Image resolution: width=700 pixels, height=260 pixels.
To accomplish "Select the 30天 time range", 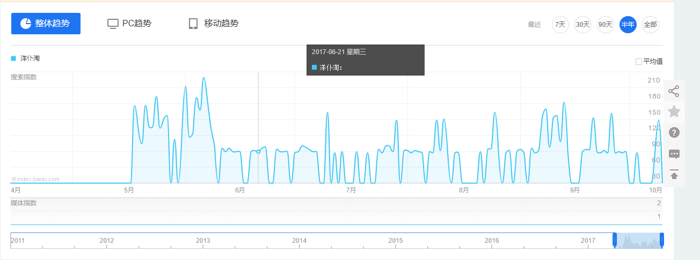I will pos(583,25).
